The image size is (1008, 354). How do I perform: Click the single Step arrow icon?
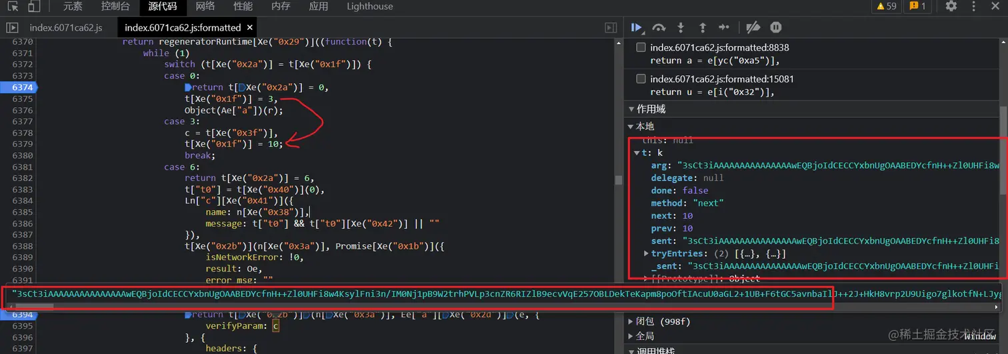[724, 27]
